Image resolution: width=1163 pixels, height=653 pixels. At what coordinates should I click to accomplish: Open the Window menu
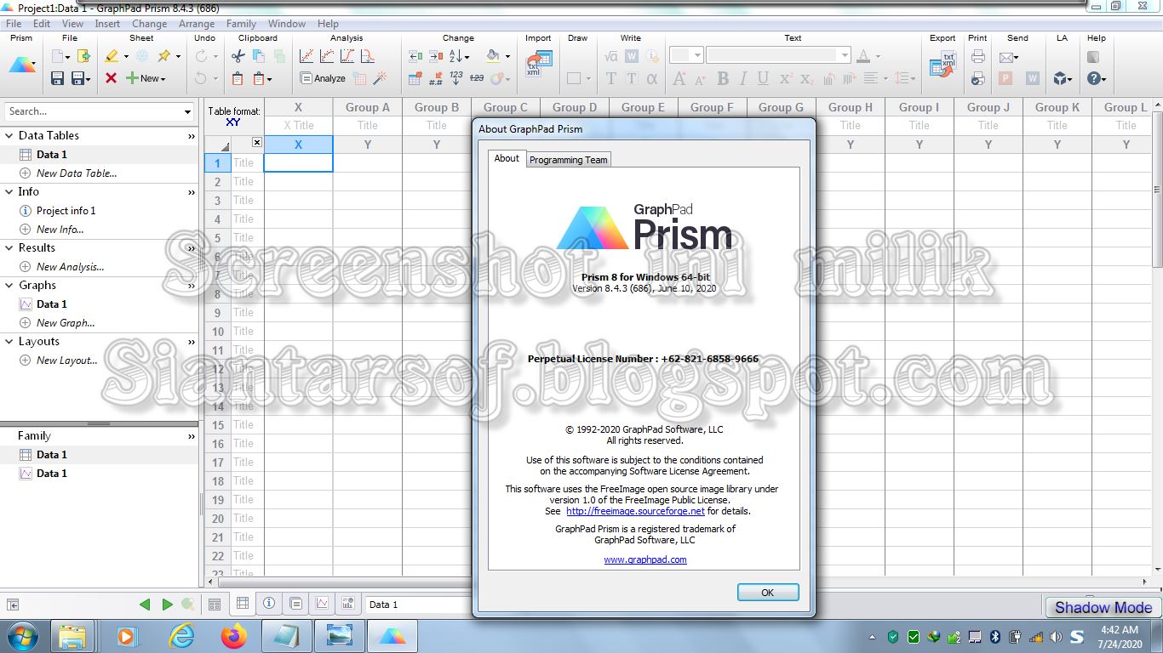287,24
